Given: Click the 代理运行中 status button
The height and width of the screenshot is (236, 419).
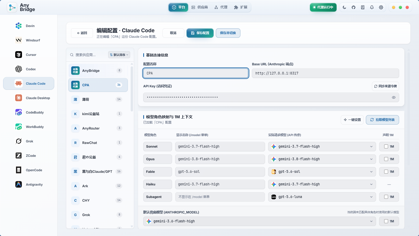Looking at the screenshot, I should click(323, 7).
